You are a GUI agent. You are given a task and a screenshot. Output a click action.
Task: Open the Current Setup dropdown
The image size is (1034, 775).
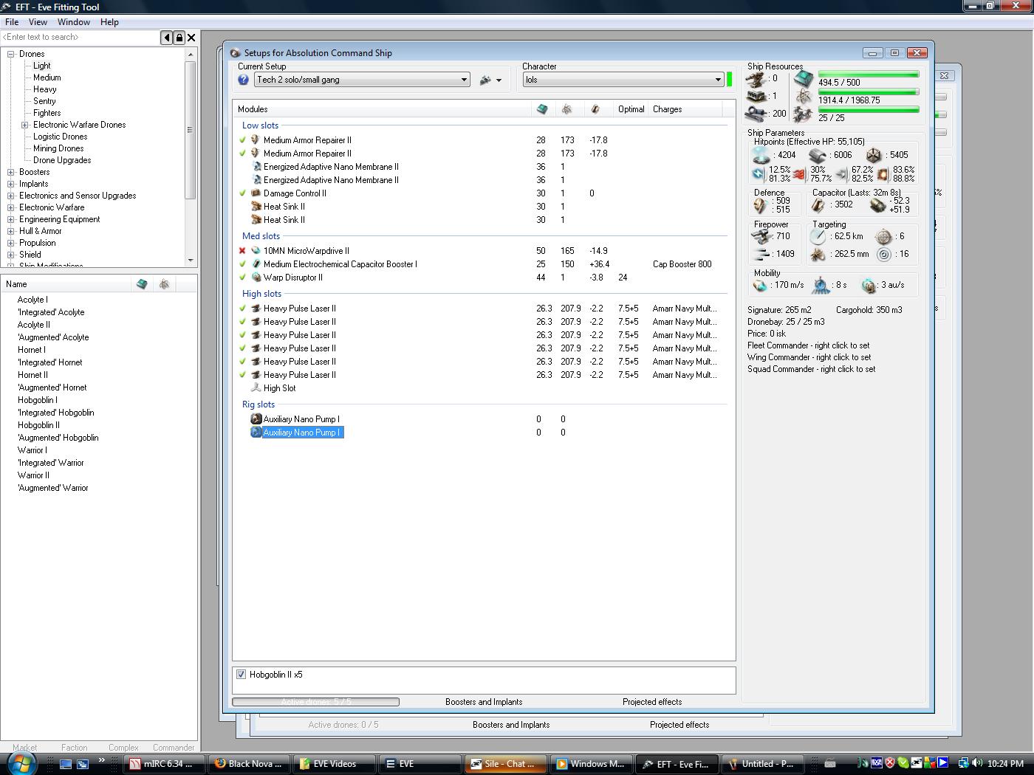click(362, 80)
